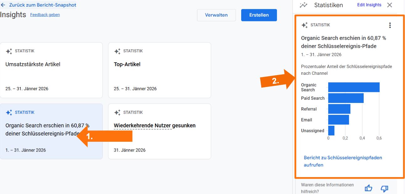Click the sparkle icon on Wiederkehrende Nutzer card
The image size is (405, 194).
(117, 112)
